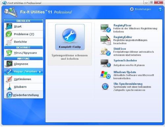Click the Repar./Warten wrench icon
This screenshot has width=165, height=127.
tap(9, 72)
